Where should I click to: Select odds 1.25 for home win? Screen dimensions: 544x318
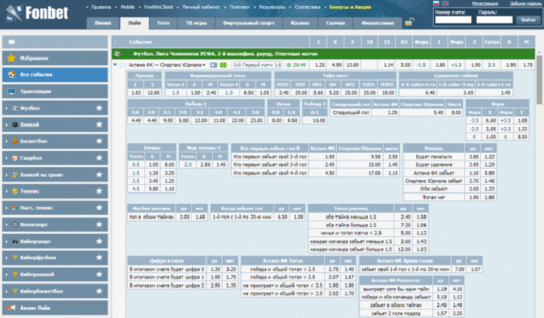point(319,65)
